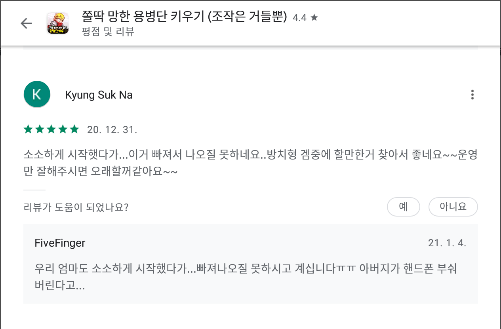Click Kyung Suk Na's K avatar
The image size is (501, 329).
[x=37, y=95]
